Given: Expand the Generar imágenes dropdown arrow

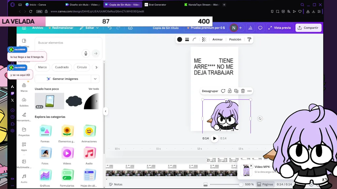Looking at the screenshot, I should (95, 79).
